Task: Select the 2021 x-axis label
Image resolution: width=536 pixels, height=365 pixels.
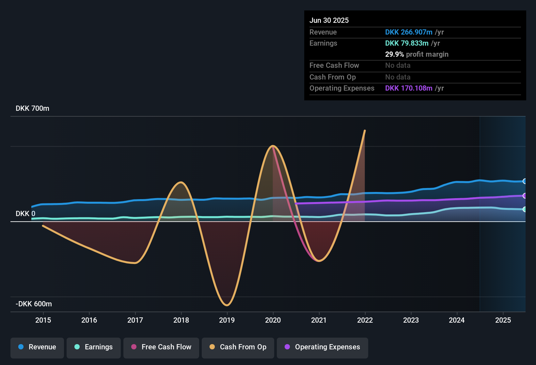Action: pyautogui.click(x=319, y=320)
